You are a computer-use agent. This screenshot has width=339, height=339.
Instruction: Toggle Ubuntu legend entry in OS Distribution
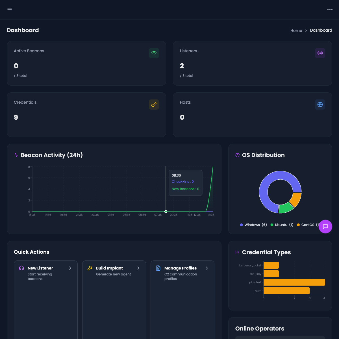pos(282,225)
